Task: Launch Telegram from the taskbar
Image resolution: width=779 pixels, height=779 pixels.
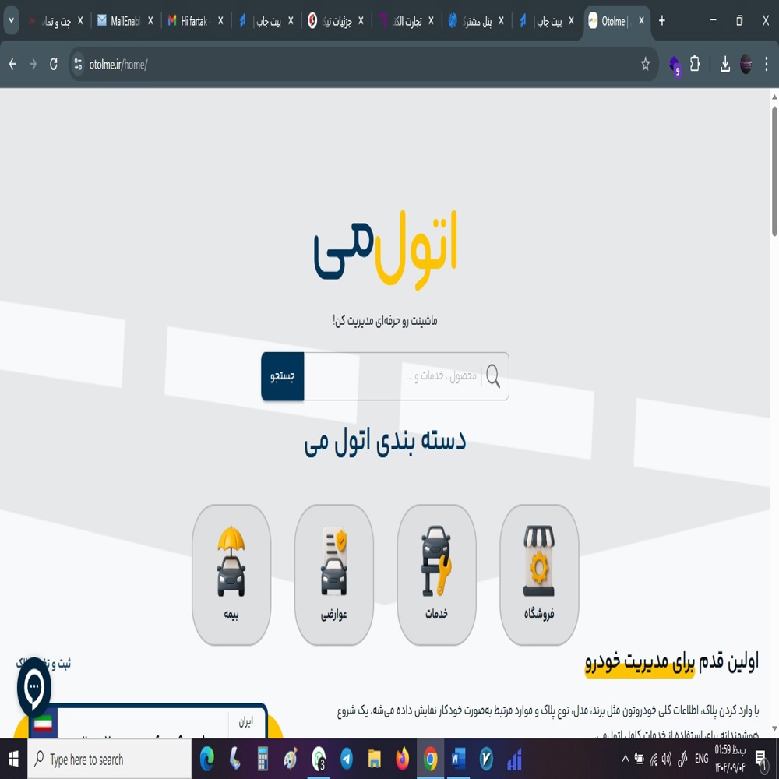Action: [x=346, y=760]
